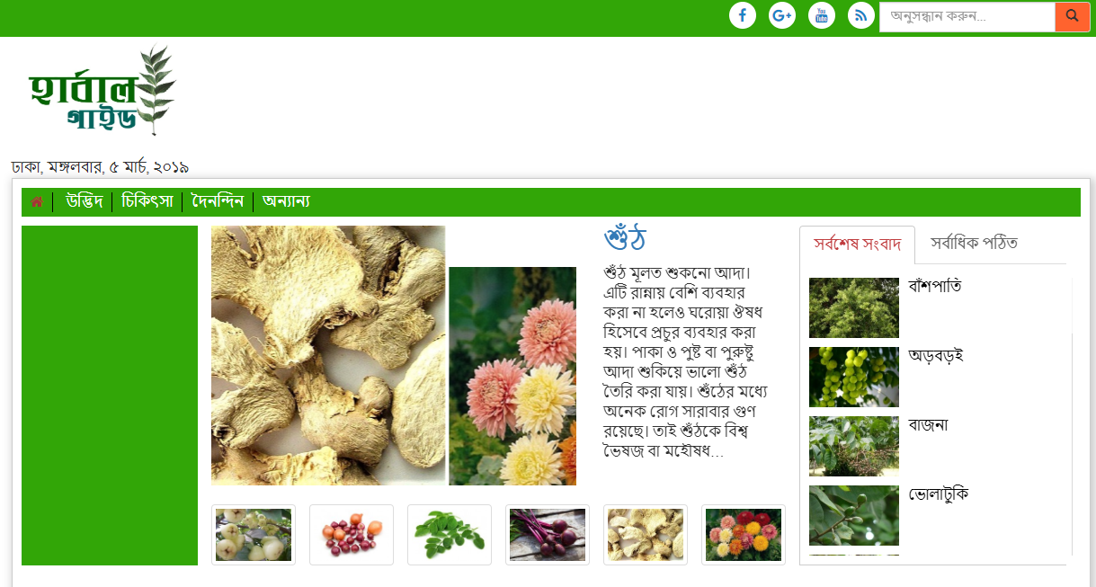Viewport: 1096px width, 587px height.
Task: Click the orange search magnifier button
Action: pyautogui.click(x=1073, y=16)
